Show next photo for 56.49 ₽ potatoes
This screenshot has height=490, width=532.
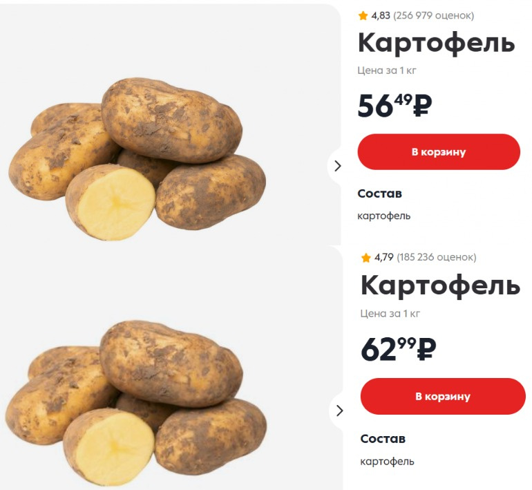[338, 166]
